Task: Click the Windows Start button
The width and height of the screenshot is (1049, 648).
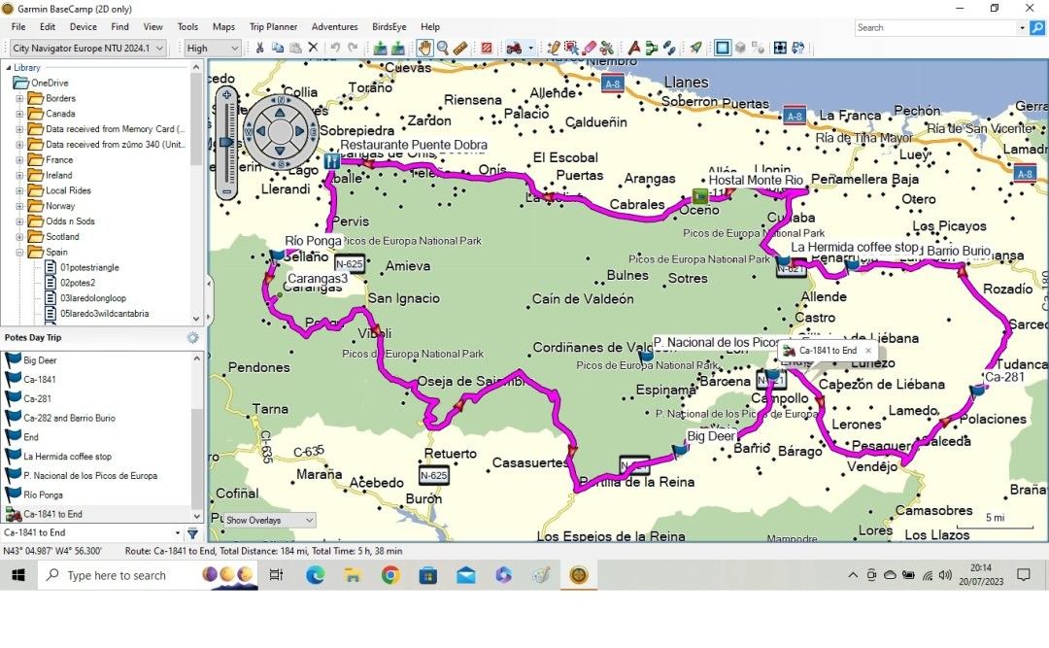Action: (18, 575)
